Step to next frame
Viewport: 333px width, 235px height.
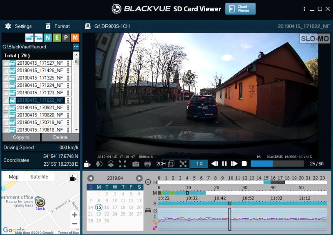[x=234, y=164]
